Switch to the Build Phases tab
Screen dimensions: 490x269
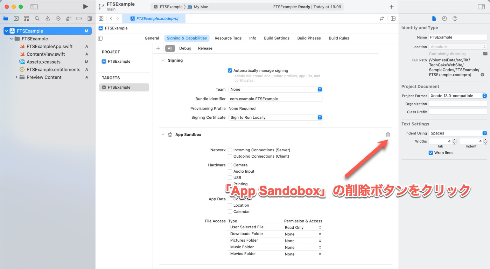click(309, 38)
